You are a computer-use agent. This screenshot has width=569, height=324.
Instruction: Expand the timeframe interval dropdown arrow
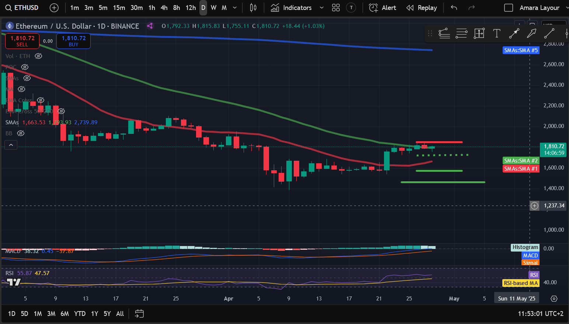pos(235,8)
